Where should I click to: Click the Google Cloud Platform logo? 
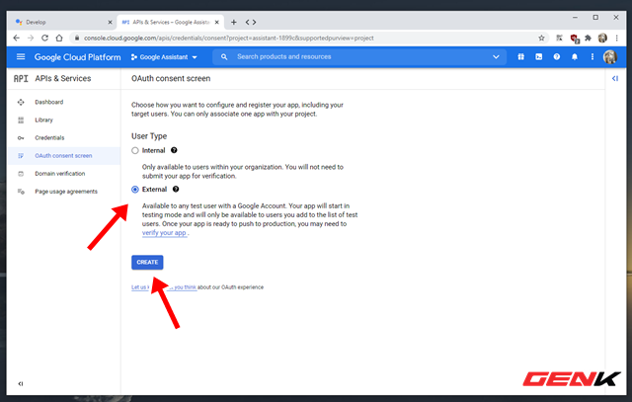(77, 57)
